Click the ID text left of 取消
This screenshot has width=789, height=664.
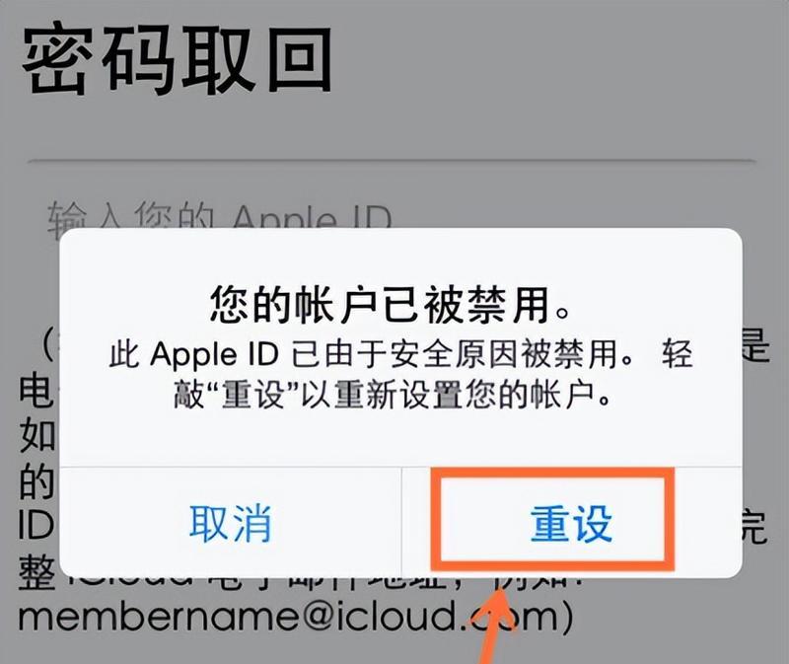[37, 527]
